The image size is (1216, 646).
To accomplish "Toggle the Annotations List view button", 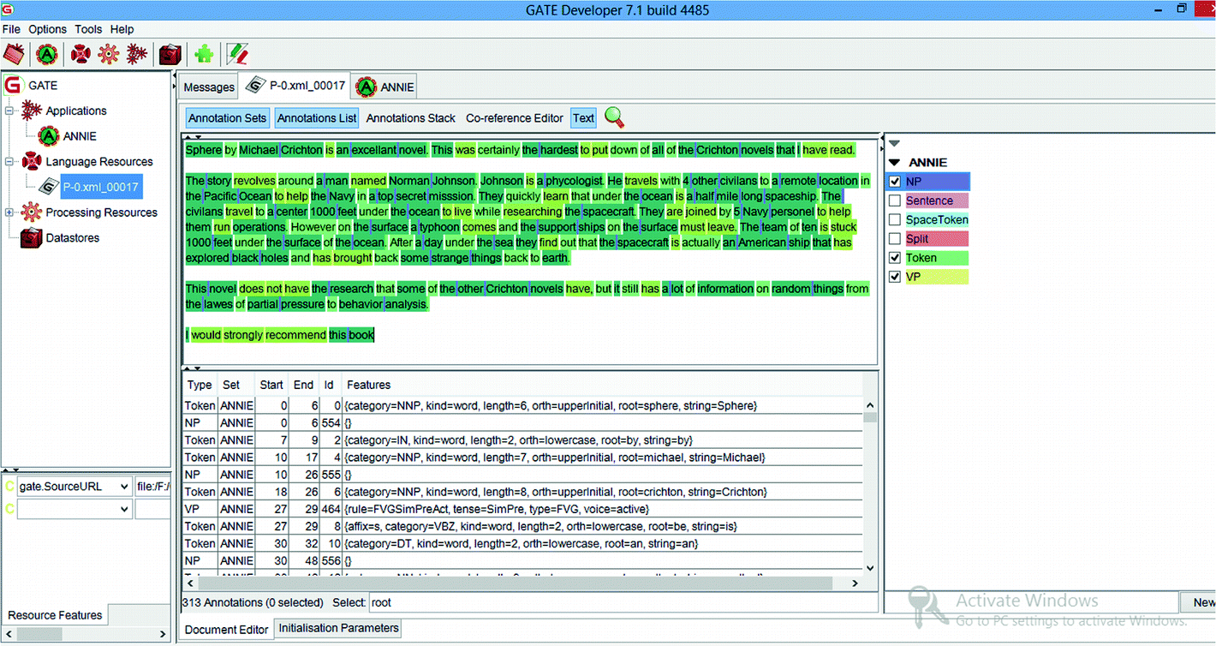I will pos(318,118).
